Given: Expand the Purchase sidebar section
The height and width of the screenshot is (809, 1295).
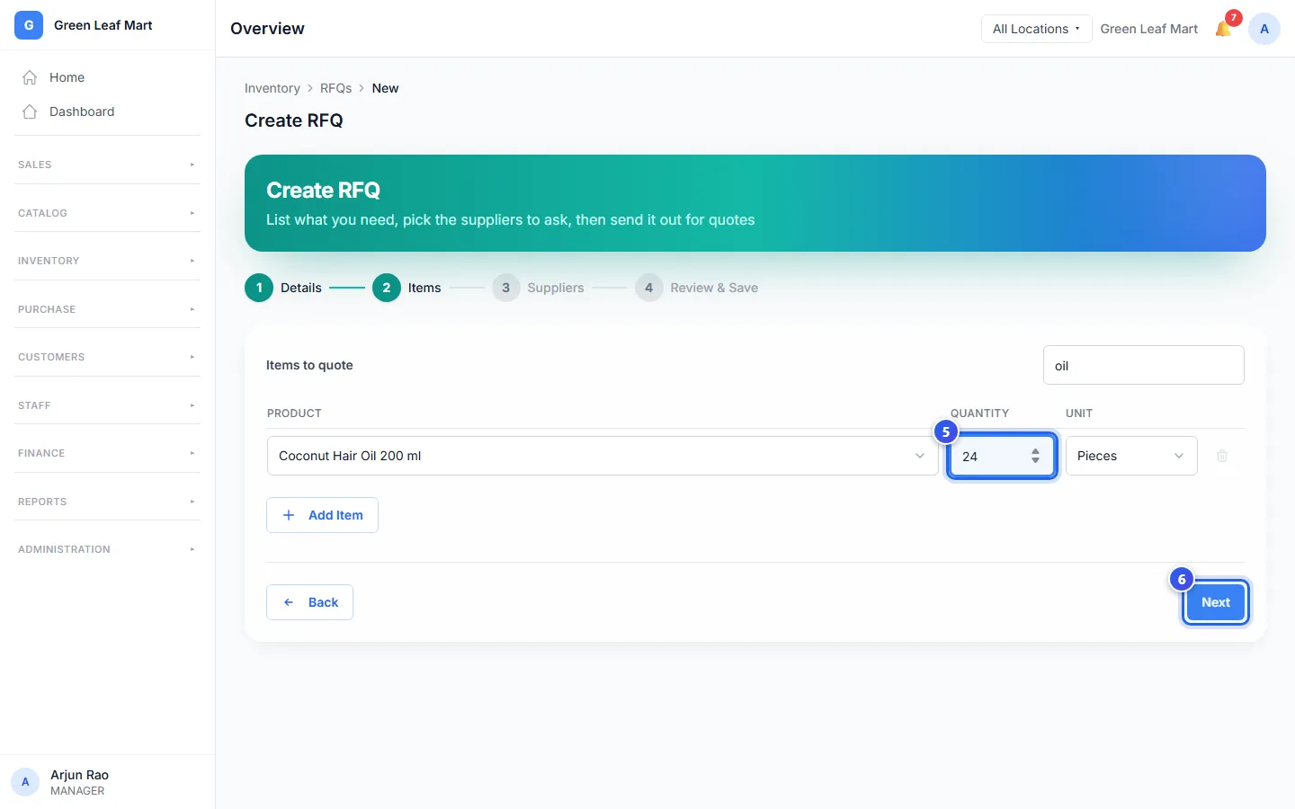Looking at the screenshot, I should [x=107, y=309].
